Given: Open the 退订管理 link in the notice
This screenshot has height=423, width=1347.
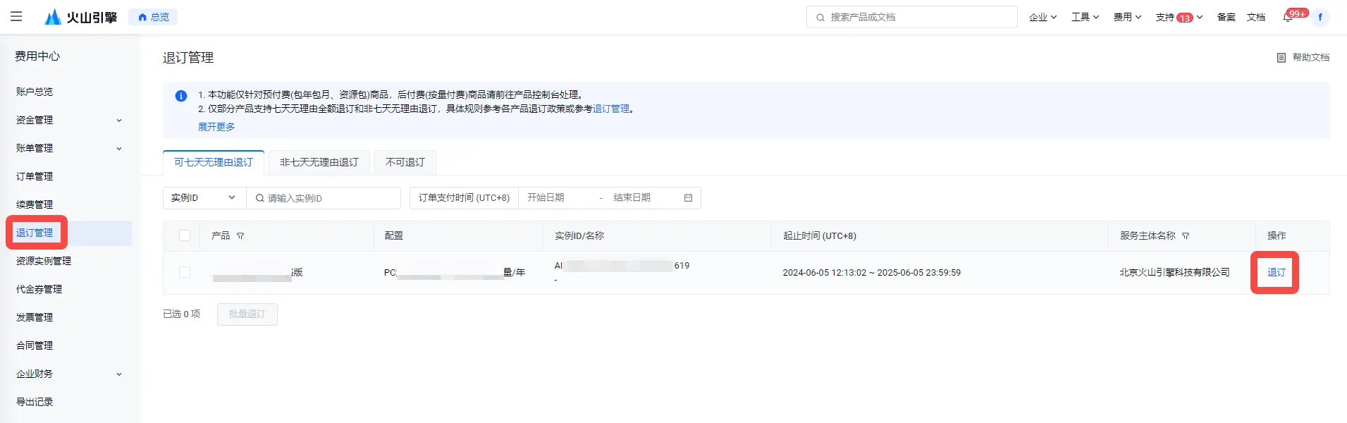Looking at the screenshot, I should [611, 109].
